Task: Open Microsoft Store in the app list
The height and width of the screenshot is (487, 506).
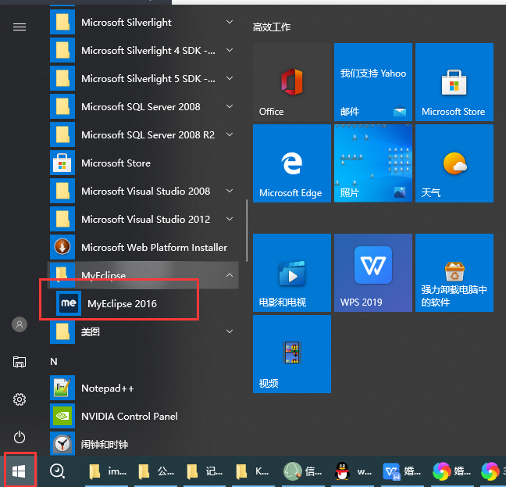Action: pos(144,163)
